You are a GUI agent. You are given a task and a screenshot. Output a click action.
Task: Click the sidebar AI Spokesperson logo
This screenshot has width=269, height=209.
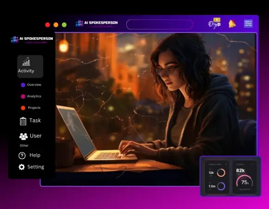(x=32, y=39)
